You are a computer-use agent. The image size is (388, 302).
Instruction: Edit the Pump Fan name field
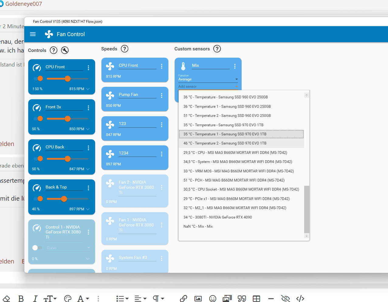(x=137, y=95)
